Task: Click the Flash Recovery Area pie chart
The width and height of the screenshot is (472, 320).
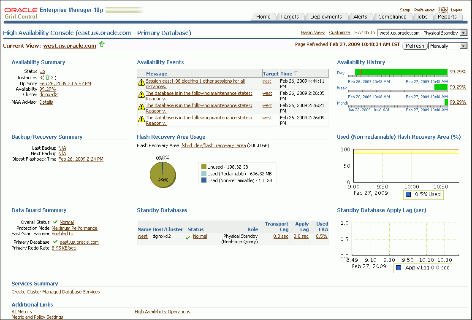Action: [163, 175]
